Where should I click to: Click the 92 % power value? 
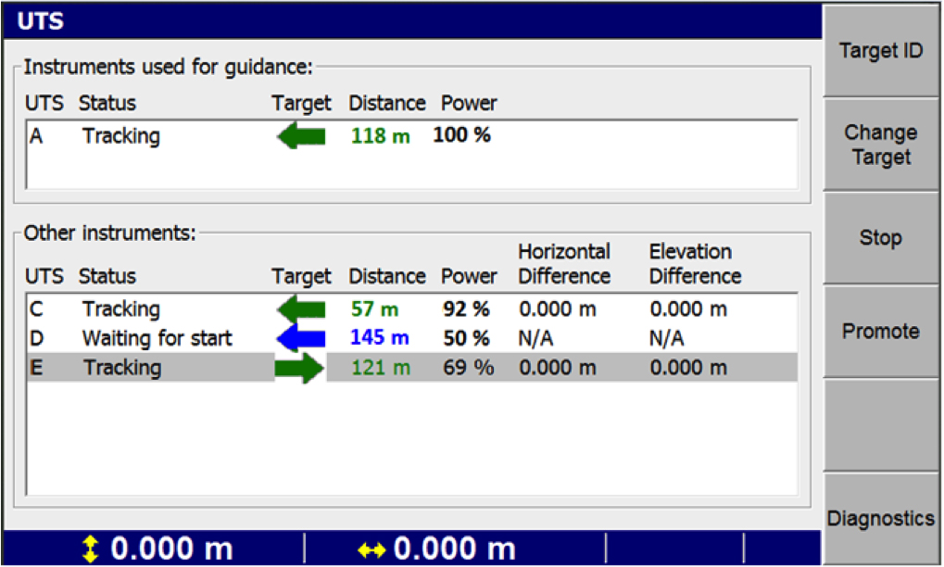point(467,309)
